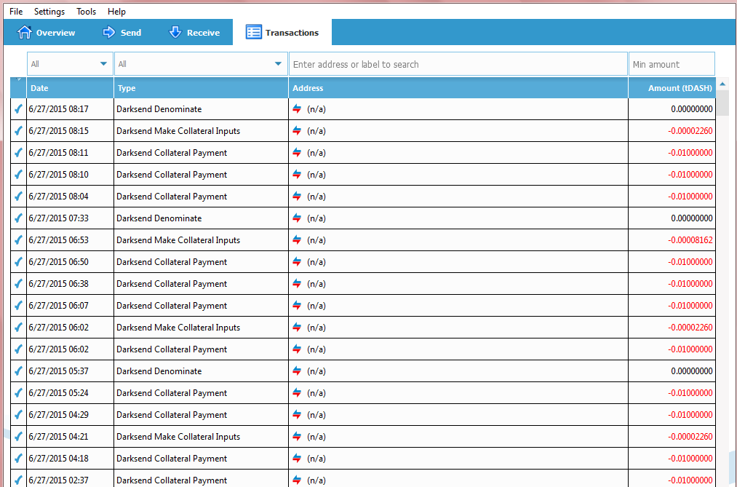Viewport: 737px width, 487px height.
Task: Click the Darksend address icon in the 05:24 row
Action: [x=297, y=393]
